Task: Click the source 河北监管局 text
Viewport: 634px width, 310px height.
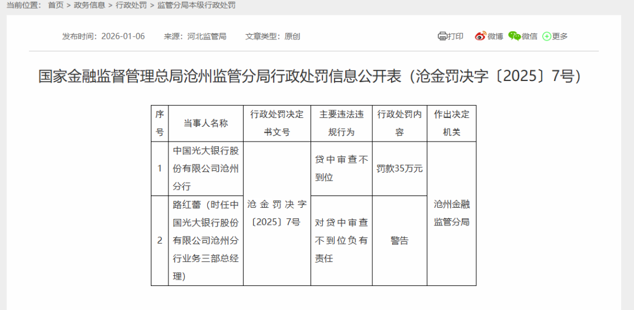Action: tap(207, 36)
